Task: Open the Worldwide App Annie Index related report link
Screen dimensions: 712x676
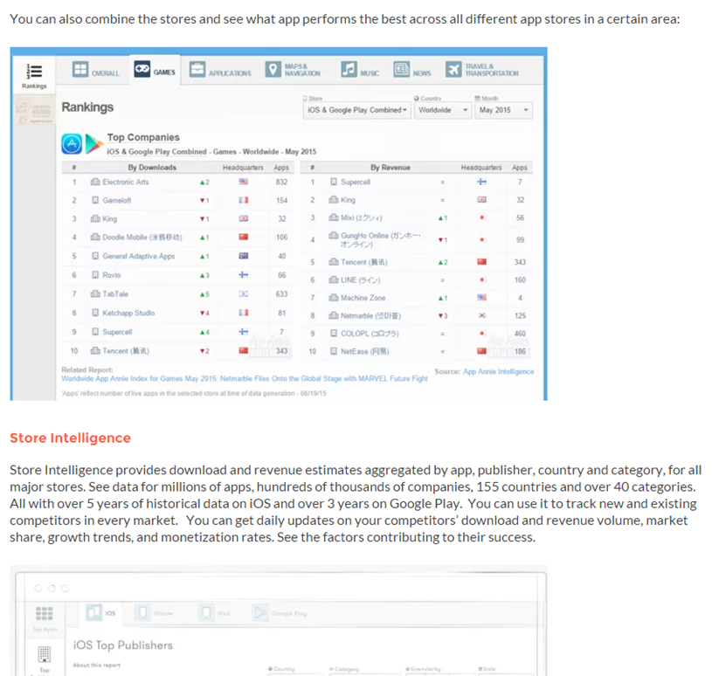Action: click(245, 378)
